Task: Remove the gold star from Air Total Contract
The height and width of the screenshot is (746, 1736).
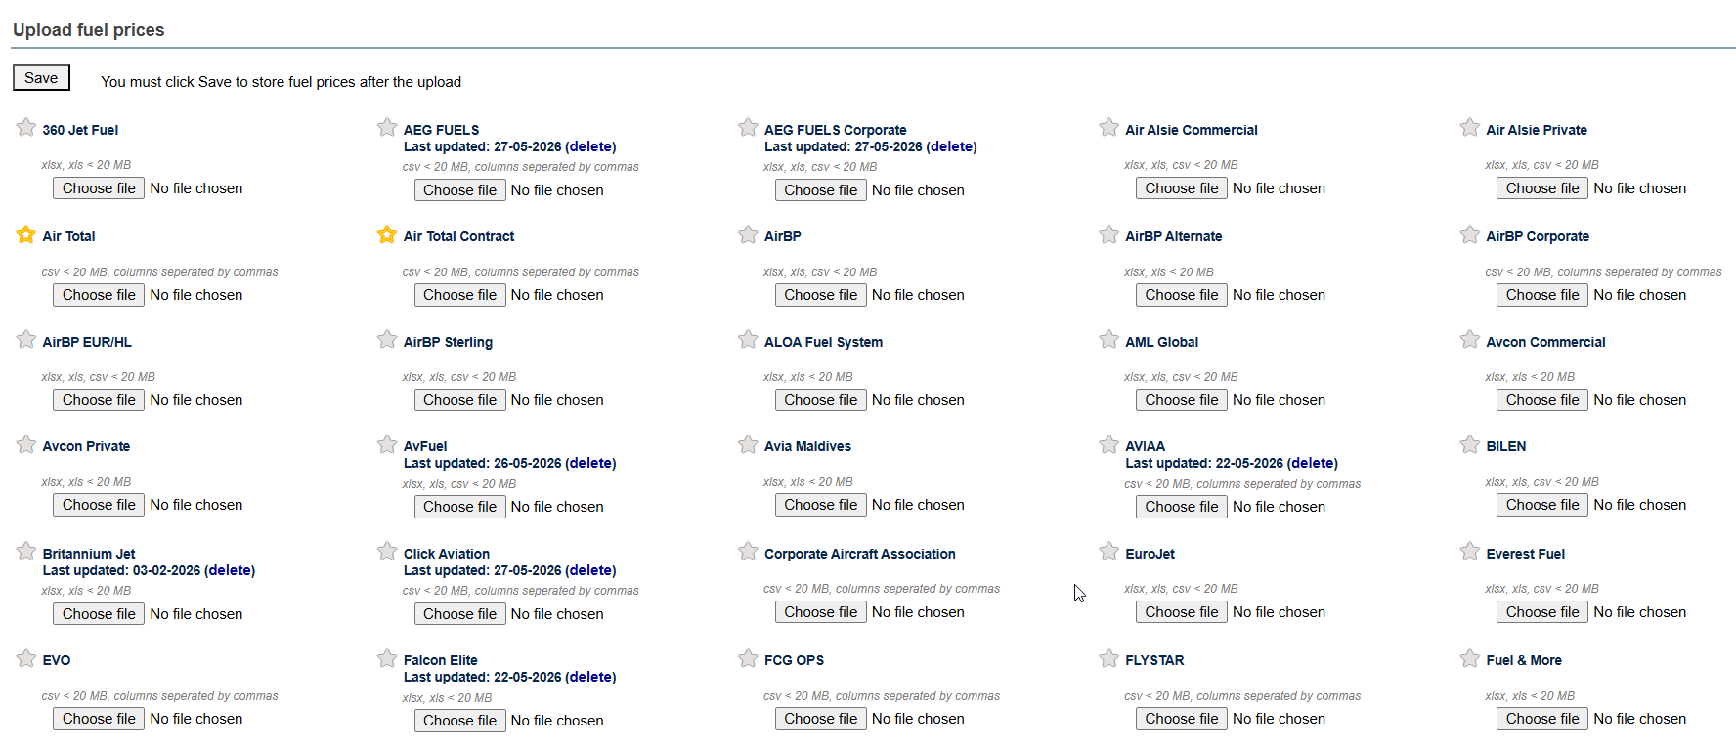Action: 387,234
